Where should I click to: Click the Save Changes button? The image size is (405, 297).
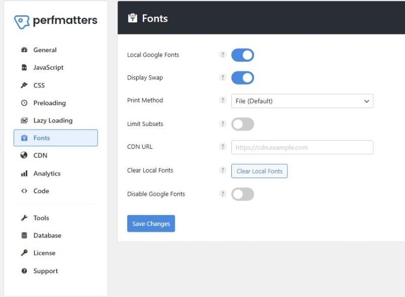pyautogui.click(x=151, y=224)
